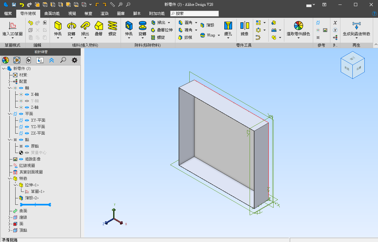Switch to the 曲面功能 tab

tap(52, 14)
